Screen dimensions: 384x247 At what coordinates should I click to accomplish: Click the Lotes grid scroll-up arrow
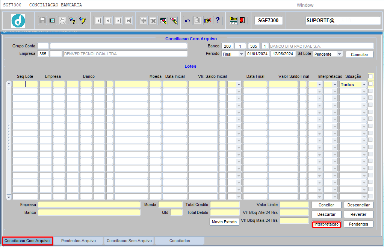point(9,84)
